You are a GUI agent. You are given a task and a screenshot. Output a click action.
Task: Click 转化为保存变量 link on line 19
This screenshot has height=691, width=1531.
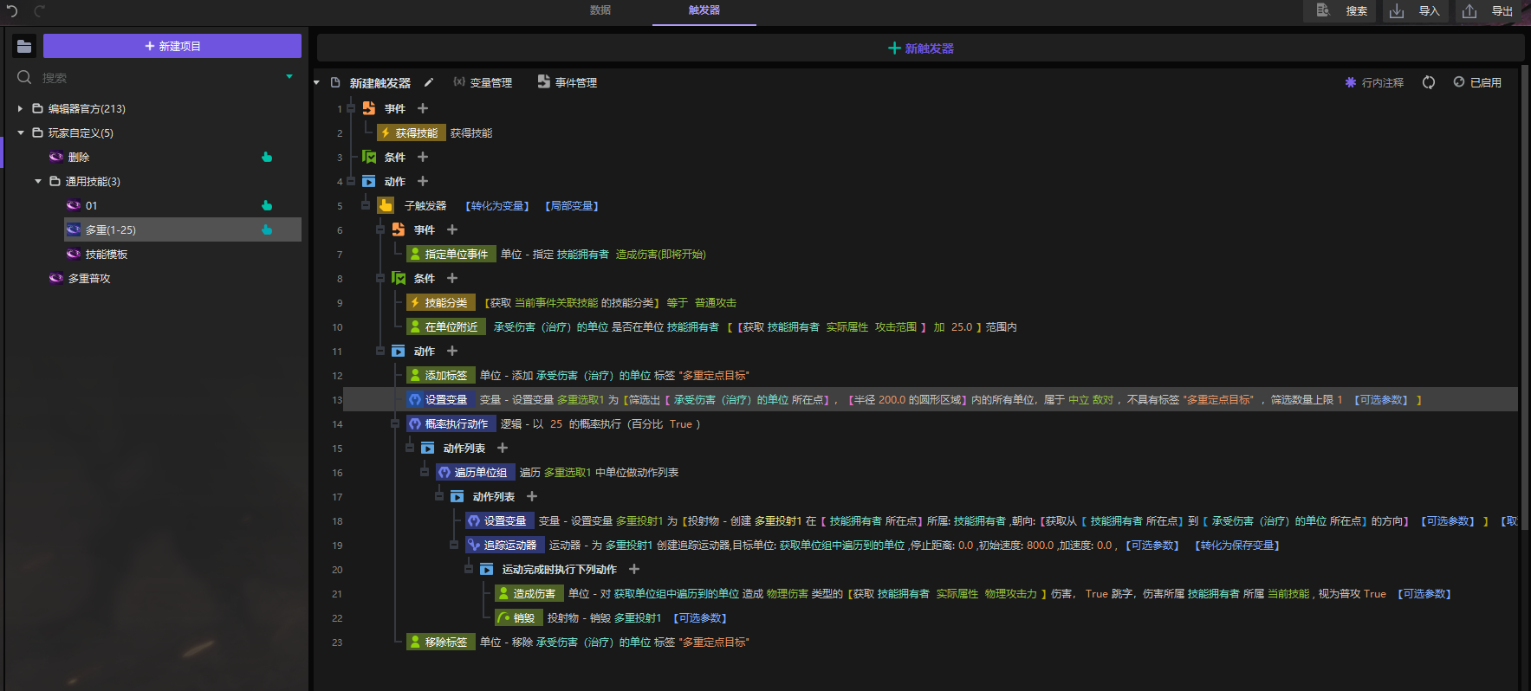click(1237, 545)
